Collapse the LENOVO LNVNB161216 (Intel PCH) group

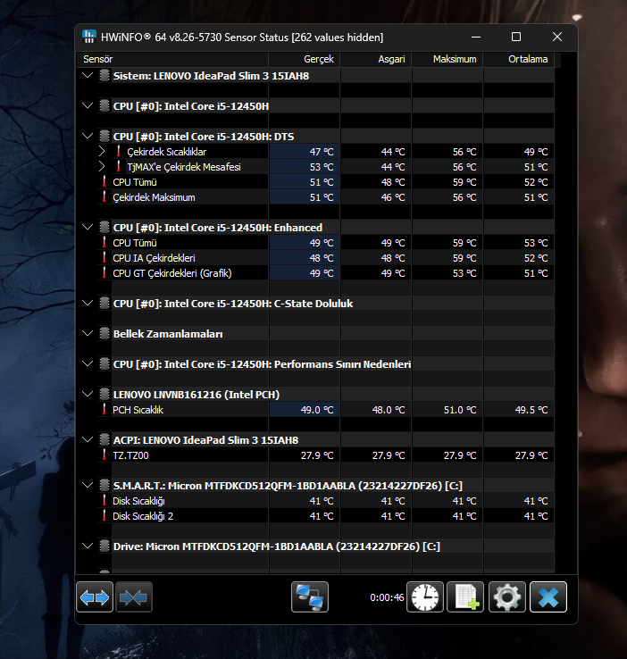pyautogui.click(x=88, y=394)
